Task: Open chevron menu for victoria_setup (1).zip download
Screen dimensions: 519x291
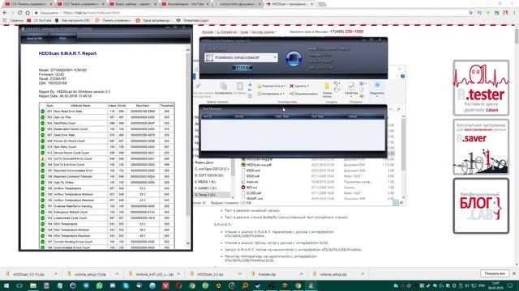Action: coord(117,274)
